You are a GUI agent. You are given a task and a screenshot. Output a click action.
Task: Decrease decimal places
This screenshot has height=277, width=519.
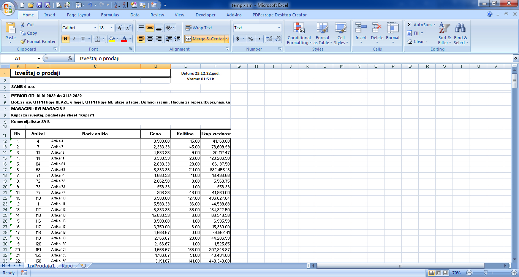tap(278, 39)
